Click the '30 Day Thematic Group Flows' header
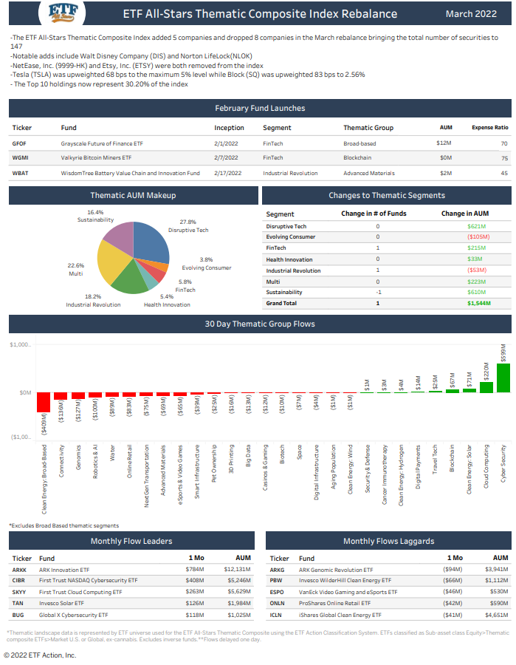 click(x=260, y=324)
